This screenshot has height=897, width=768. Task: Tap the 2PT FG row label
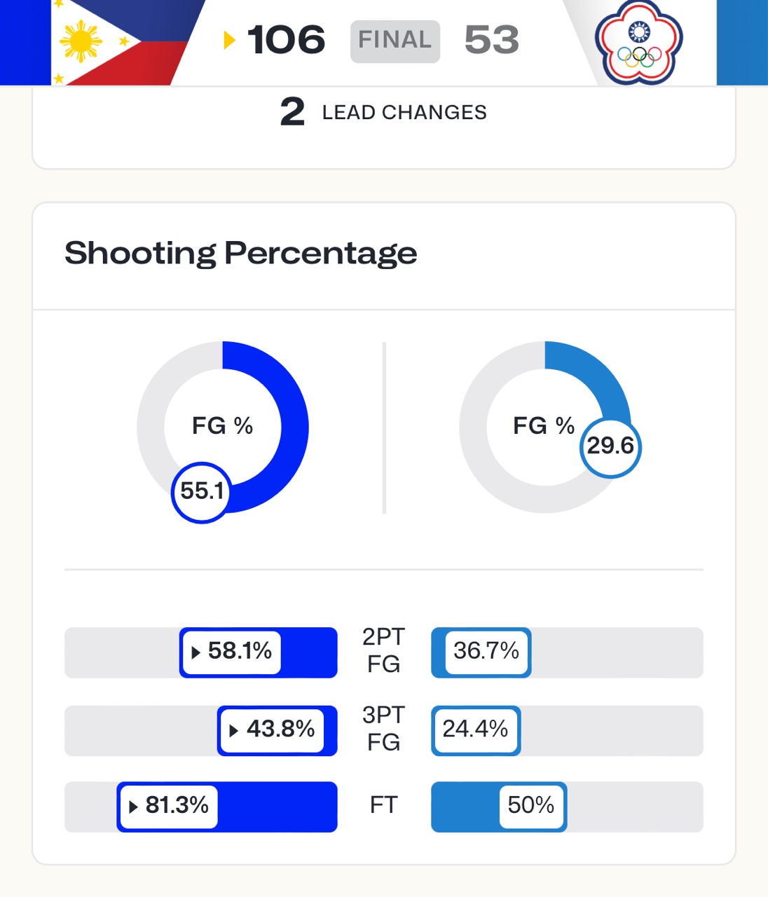(383, 651)
